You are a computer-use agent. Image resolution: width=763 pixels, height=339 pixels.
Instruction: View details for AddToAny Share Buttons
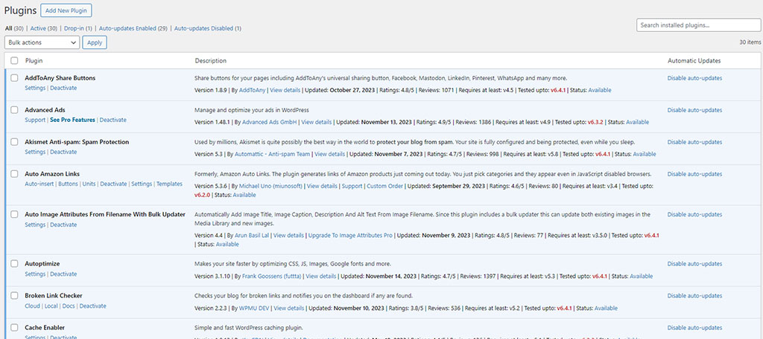[285, 90]
